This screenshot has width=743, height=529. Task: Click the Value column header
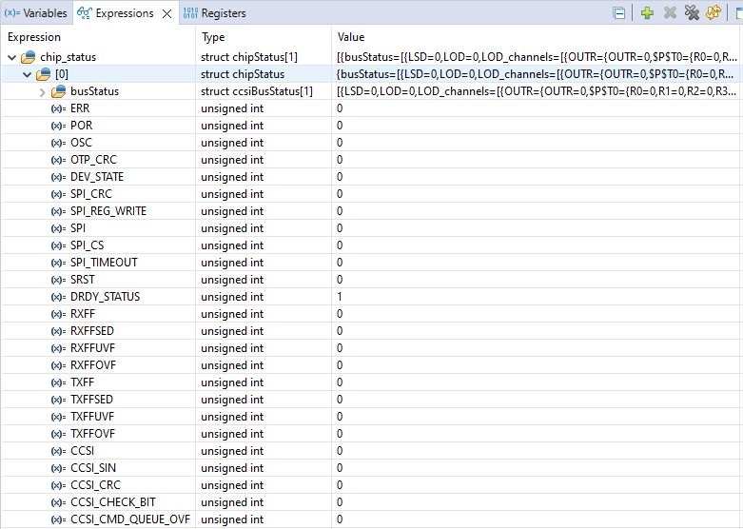tap(351, 37)
